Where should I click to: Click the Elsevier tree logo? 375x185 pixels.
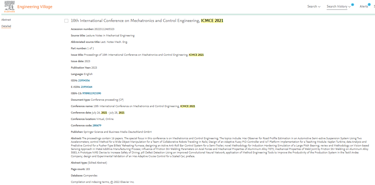point(10,7)
